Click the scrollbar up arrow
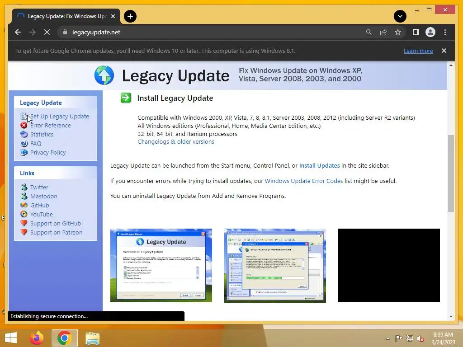463x347 pixels. coord(451,65)
